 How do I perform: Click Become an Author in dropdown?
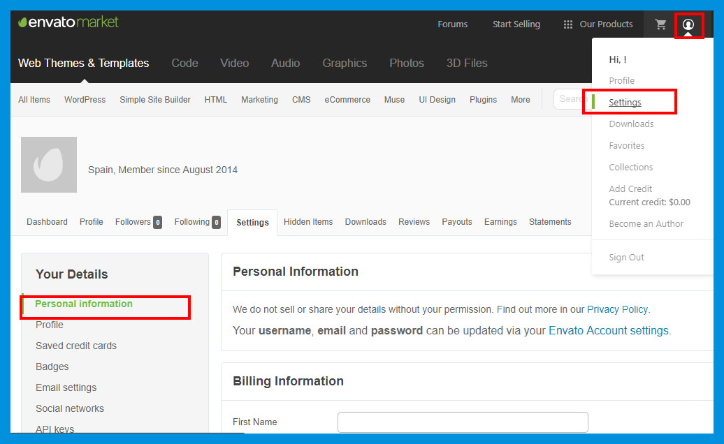[646, 224]
